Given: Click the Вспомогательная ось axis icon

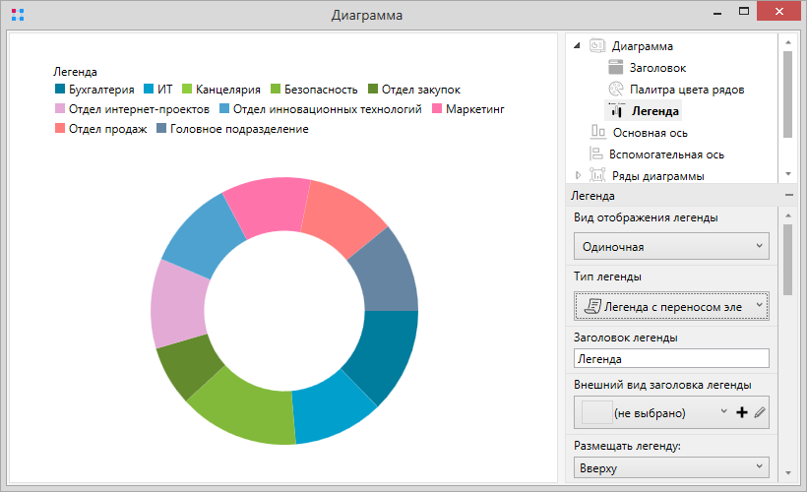Looking at the screenshot, I should pyautogui.click(x=595, y=154).
